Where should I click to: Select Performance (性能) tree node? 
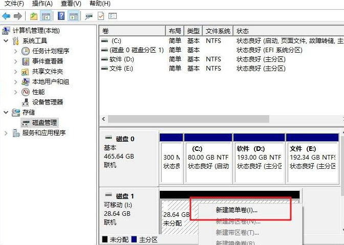click(38, 92)
